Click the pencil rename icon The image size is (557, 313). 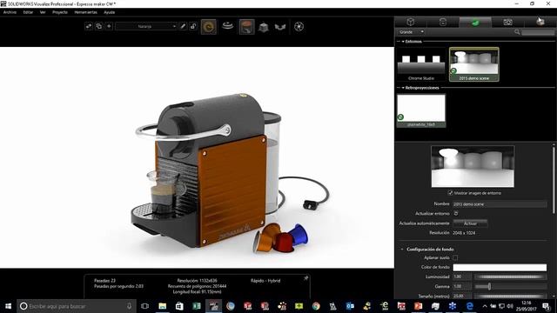coord(183,26)
